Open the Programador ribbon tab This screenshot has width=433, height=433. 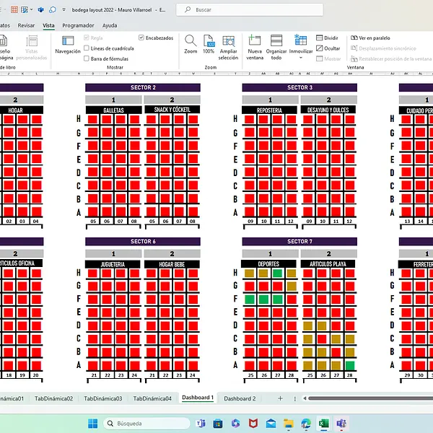click(78, 25)
